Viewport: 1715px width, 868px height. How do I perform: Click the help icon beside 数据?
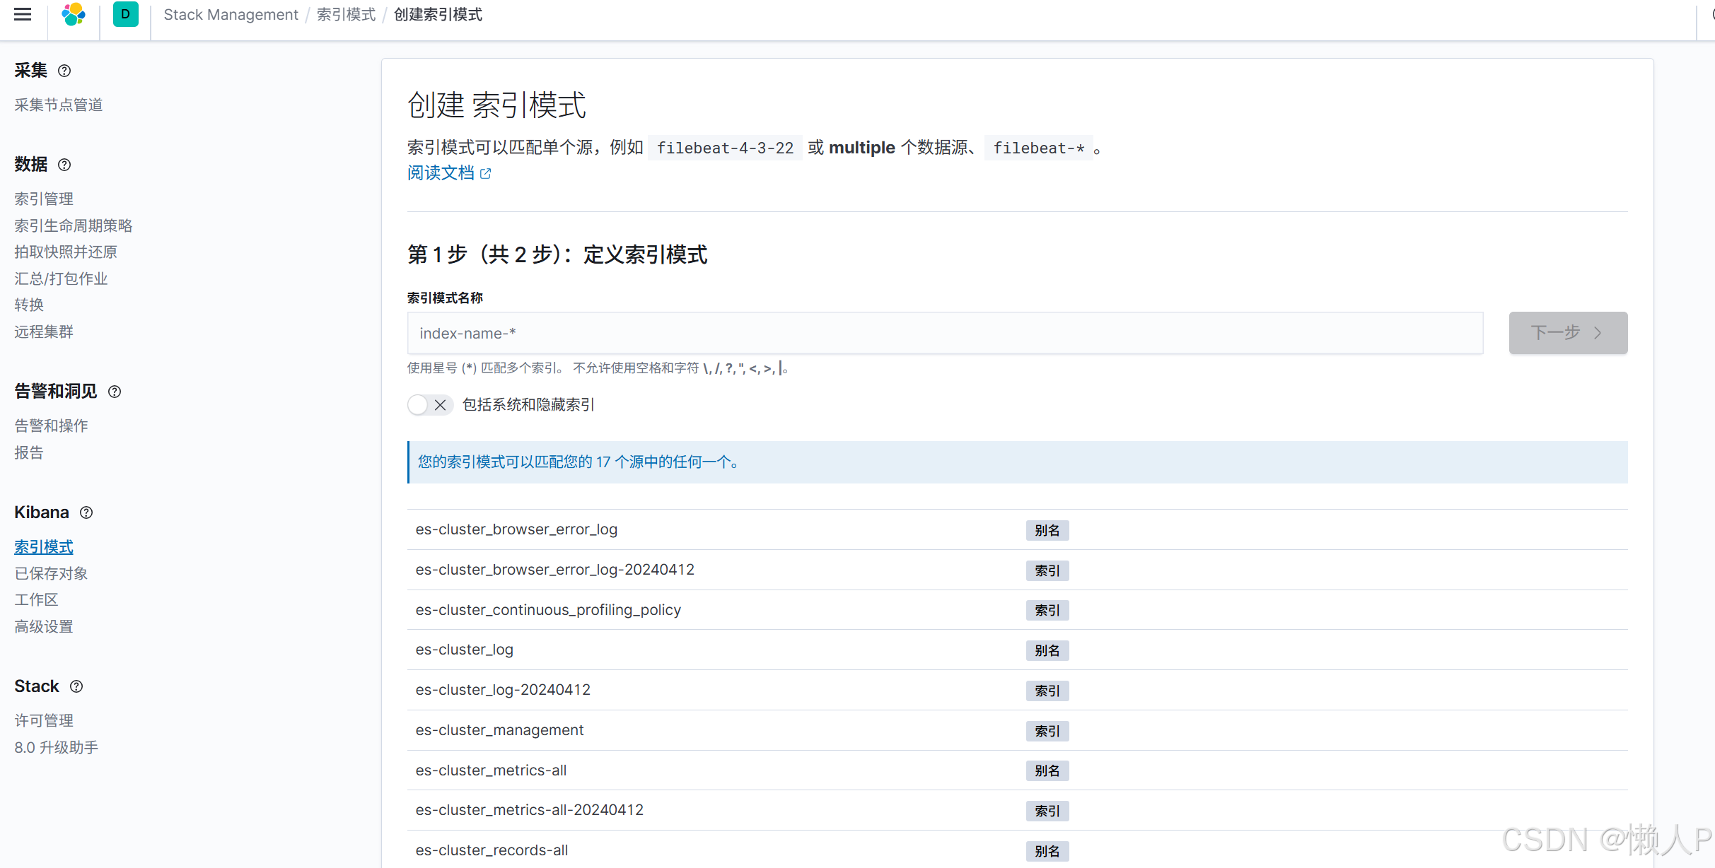[64, 165]
